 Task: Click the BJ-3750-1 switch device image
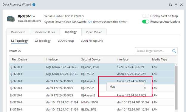(11, 19)
